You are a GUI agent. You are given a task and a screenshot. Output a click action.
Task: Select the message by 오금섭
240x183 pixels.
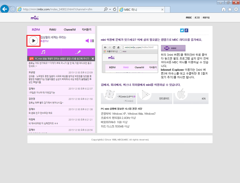tap(61, 77)
